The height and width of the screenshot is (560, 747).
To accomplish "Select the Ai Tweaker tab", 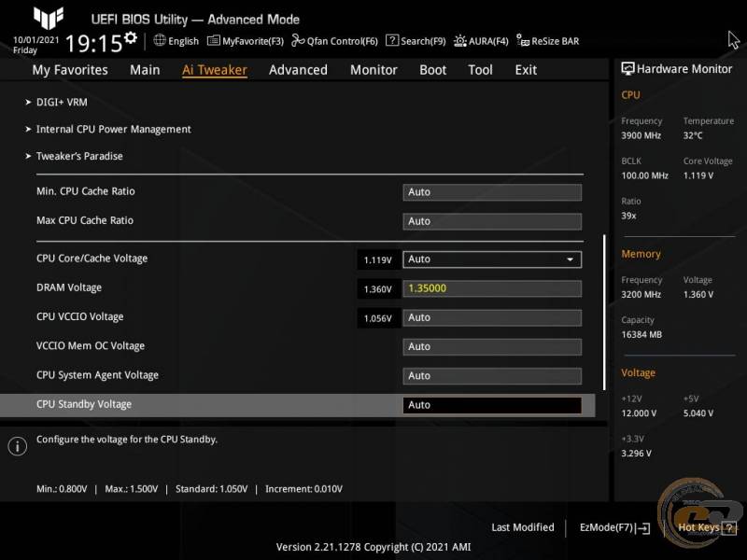I will [215, 70].
